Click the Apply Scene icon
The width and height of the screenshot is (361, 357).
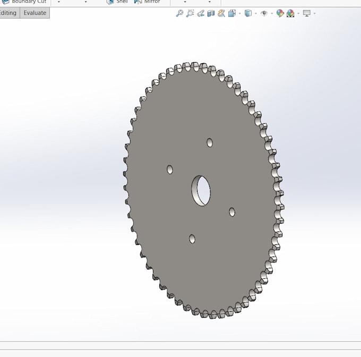[x=290, y=13]
